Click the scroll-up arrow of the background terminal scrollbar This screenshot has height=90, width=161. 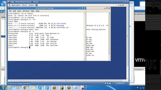(109, 13)
